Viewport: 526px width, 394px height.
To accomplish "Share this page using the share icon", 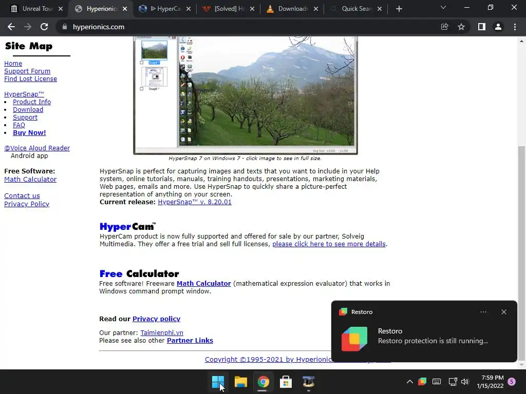I will coord(444,27).
